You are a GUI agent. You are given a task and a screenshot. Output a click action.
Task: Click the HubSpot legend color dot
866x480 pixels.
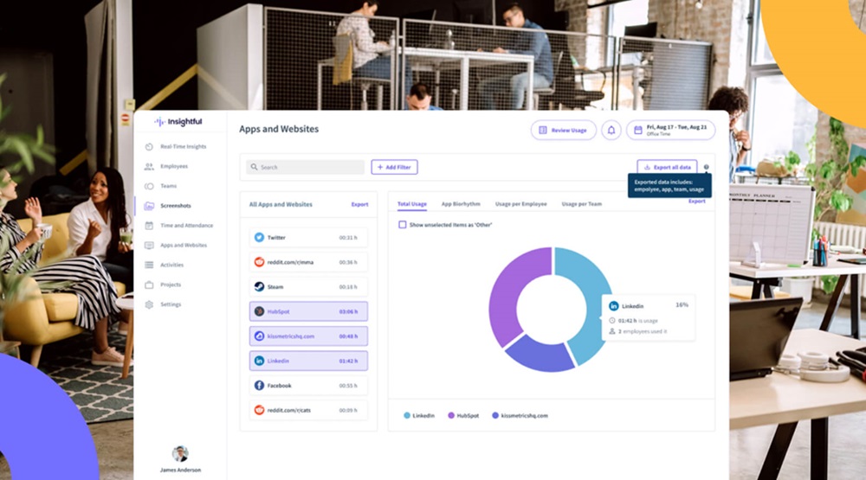click(x=451, y=415)
